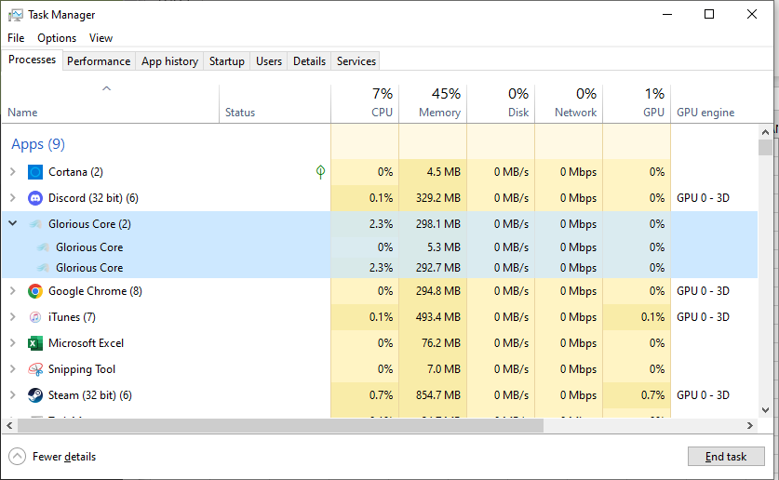Click the 292.7 MB Glorious Core child icon

pos(43,268)
